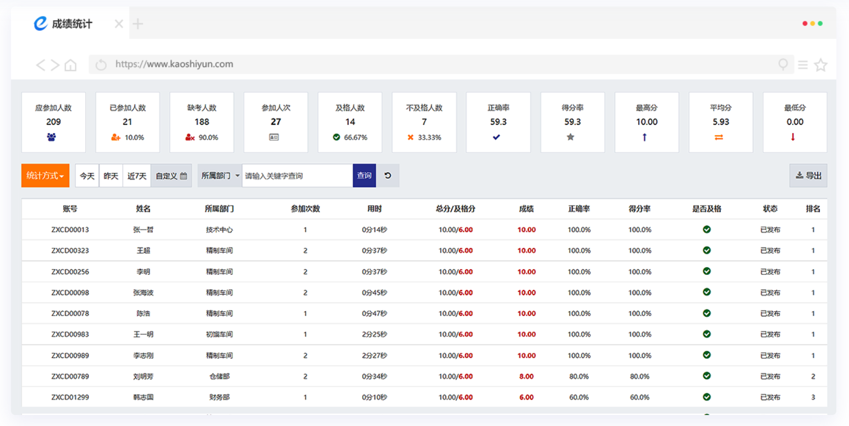Select the 近7天 time filter tab
Image resolution: width=849 pixels, height=426 pixels.
[136, 176]
